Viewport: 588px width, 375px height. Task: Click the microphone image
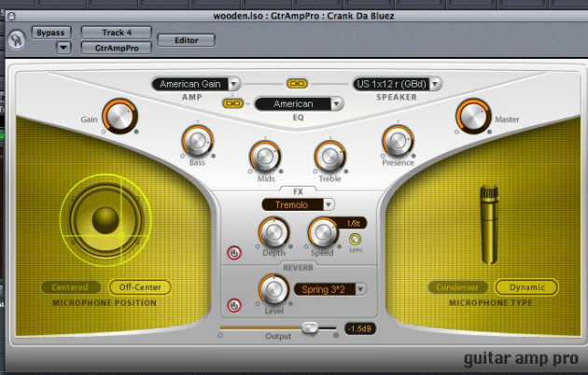489,224
